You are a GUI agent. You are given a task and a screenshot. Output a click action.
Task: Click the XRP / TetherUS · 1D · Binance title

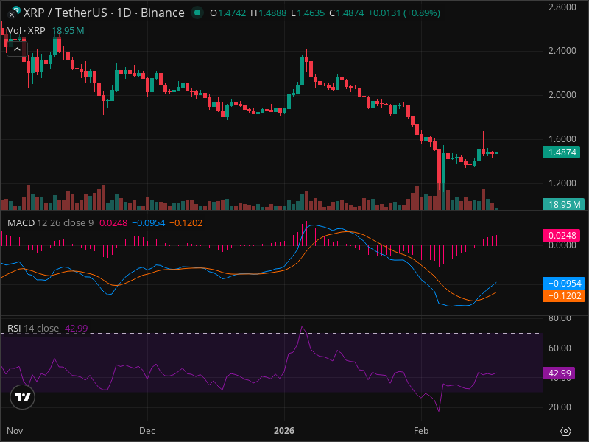[104, 13]
